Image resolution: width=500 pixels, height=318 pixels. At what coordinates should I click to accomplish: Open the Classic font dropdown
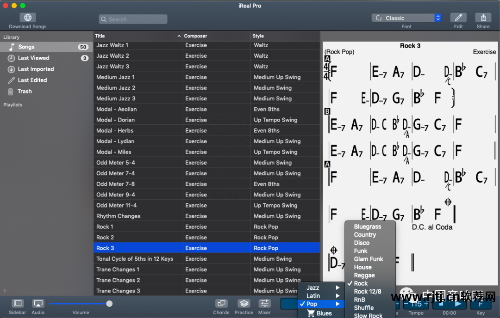(406, 18)
